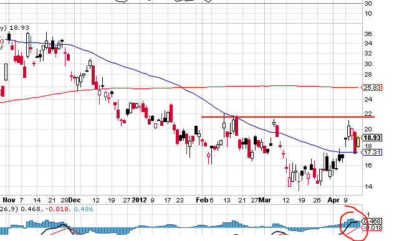Click the boxed 0.468 MACD value tag

(x=372, y=221)
